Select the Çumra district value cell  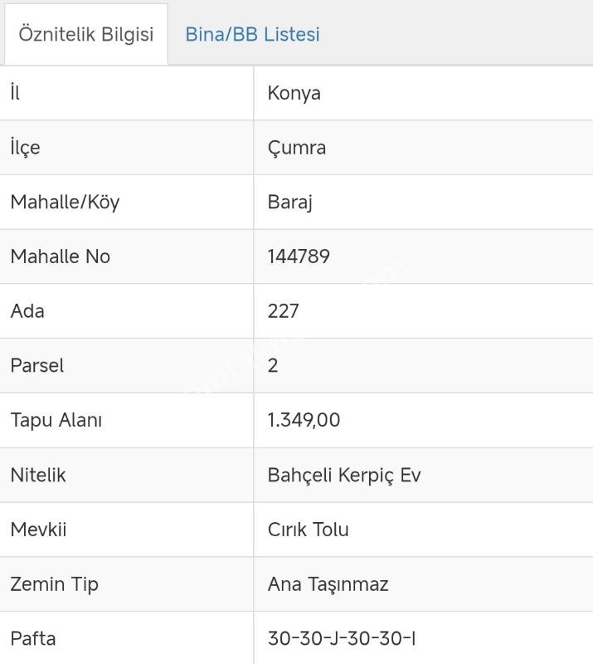297,148
